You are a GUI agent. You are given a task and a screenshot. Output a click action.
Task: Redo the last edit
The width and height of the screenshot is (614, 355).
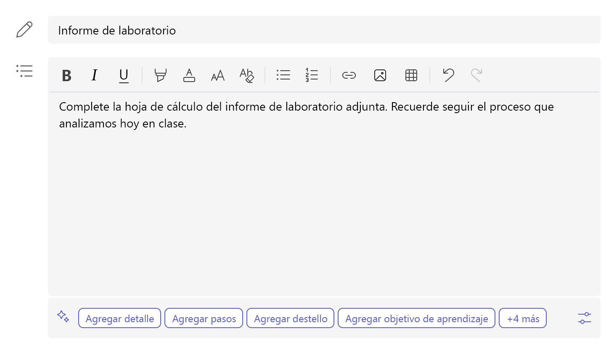coord(476,76)
